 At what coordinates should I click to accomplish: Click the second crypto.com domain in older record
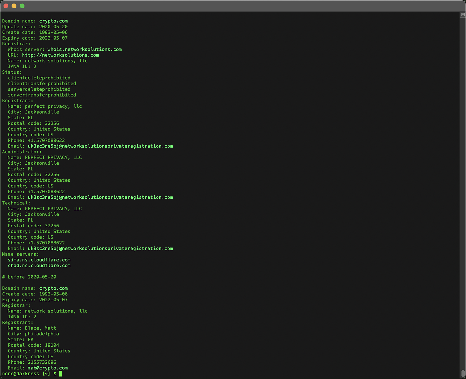tap(53, 288)
